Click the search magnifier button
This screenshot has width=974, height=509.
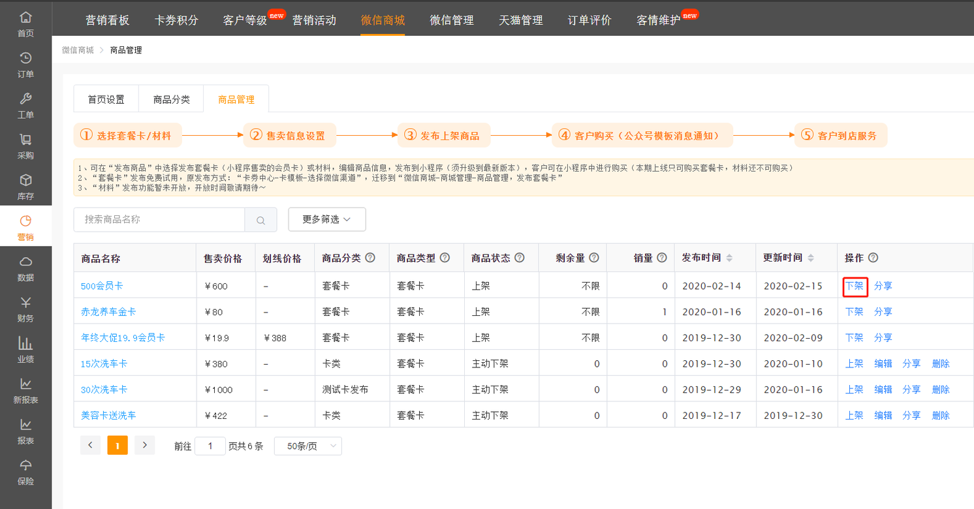pos(260,220)
